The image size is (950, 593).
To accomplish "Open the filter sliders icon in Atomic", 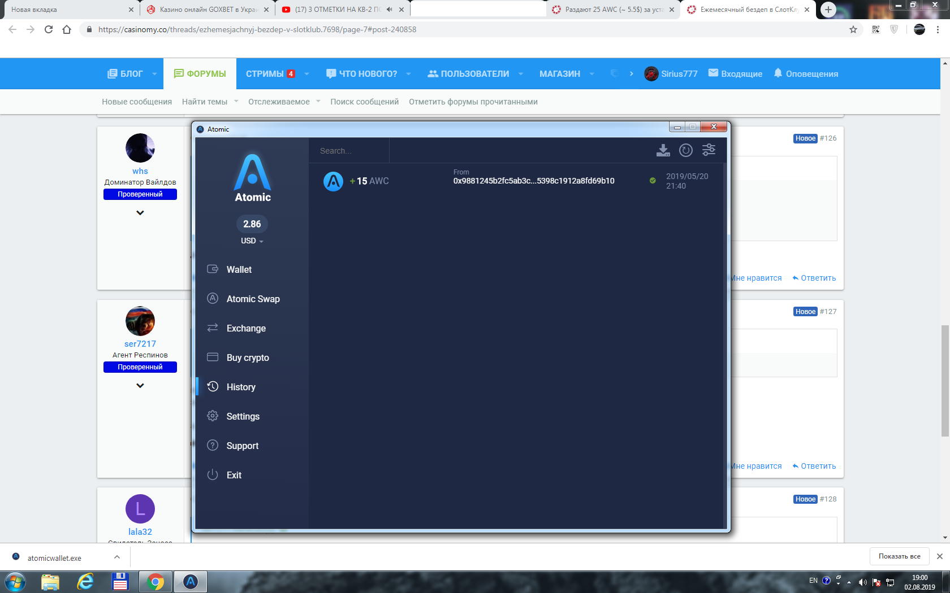I will (x=709, y=150).
